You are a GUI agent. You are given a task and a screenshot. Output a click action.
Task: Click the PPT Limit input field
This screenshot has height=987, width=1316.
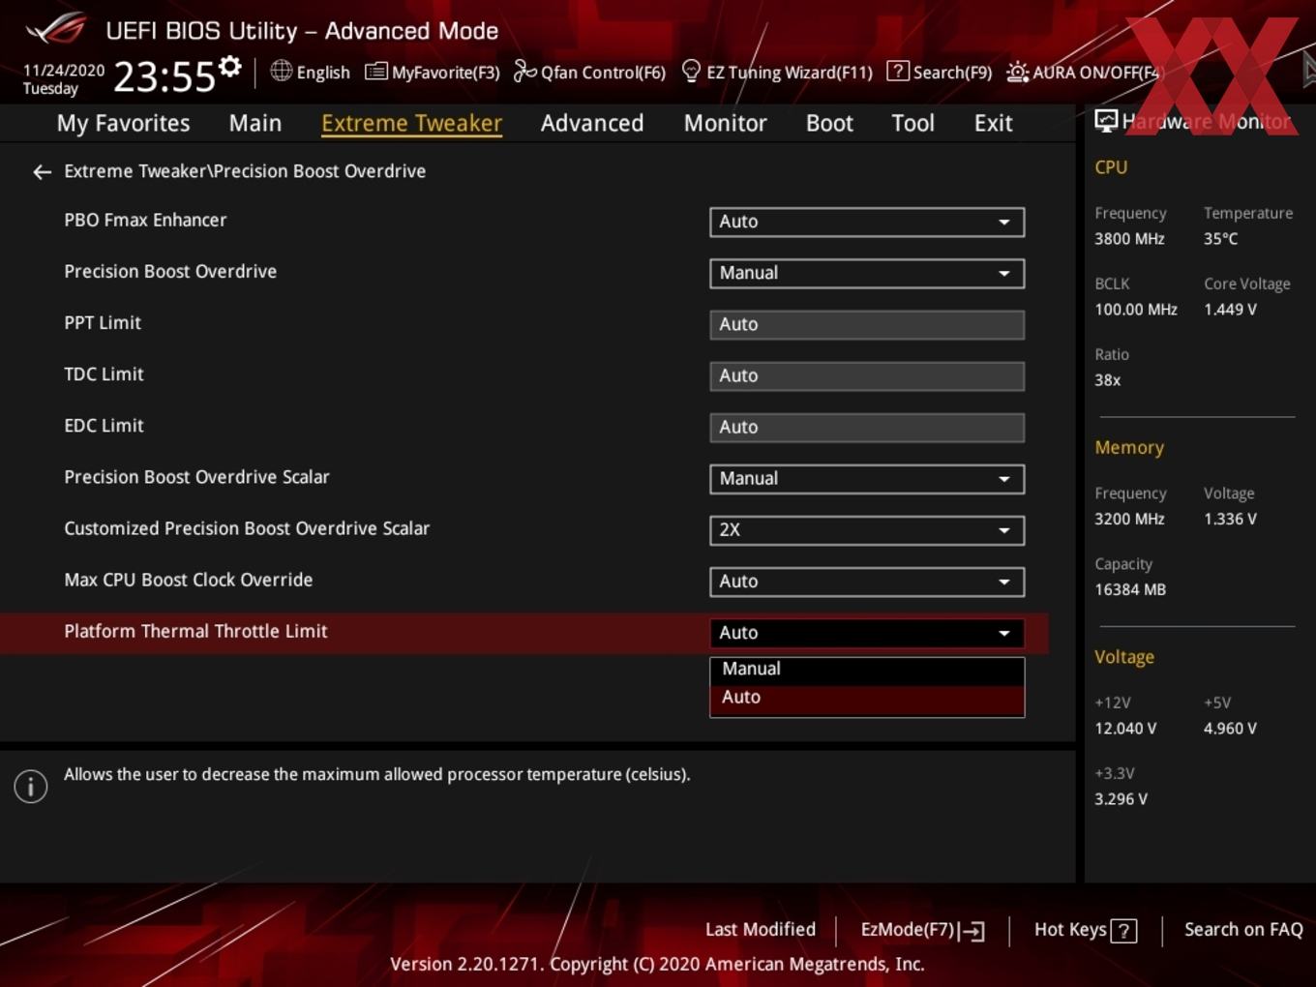point(867,324)
